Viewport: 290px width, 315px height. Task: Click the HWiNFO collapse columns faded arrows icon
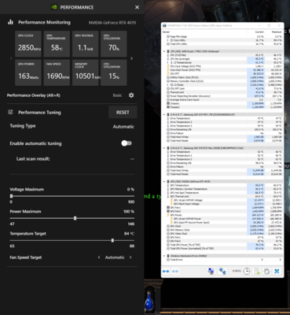[175, 271]
